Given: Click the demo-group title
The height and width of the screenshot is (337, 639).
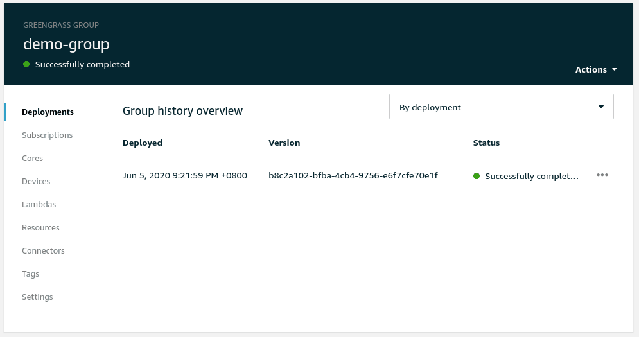Looking at the screenshot, I should (x=66, y=44).
